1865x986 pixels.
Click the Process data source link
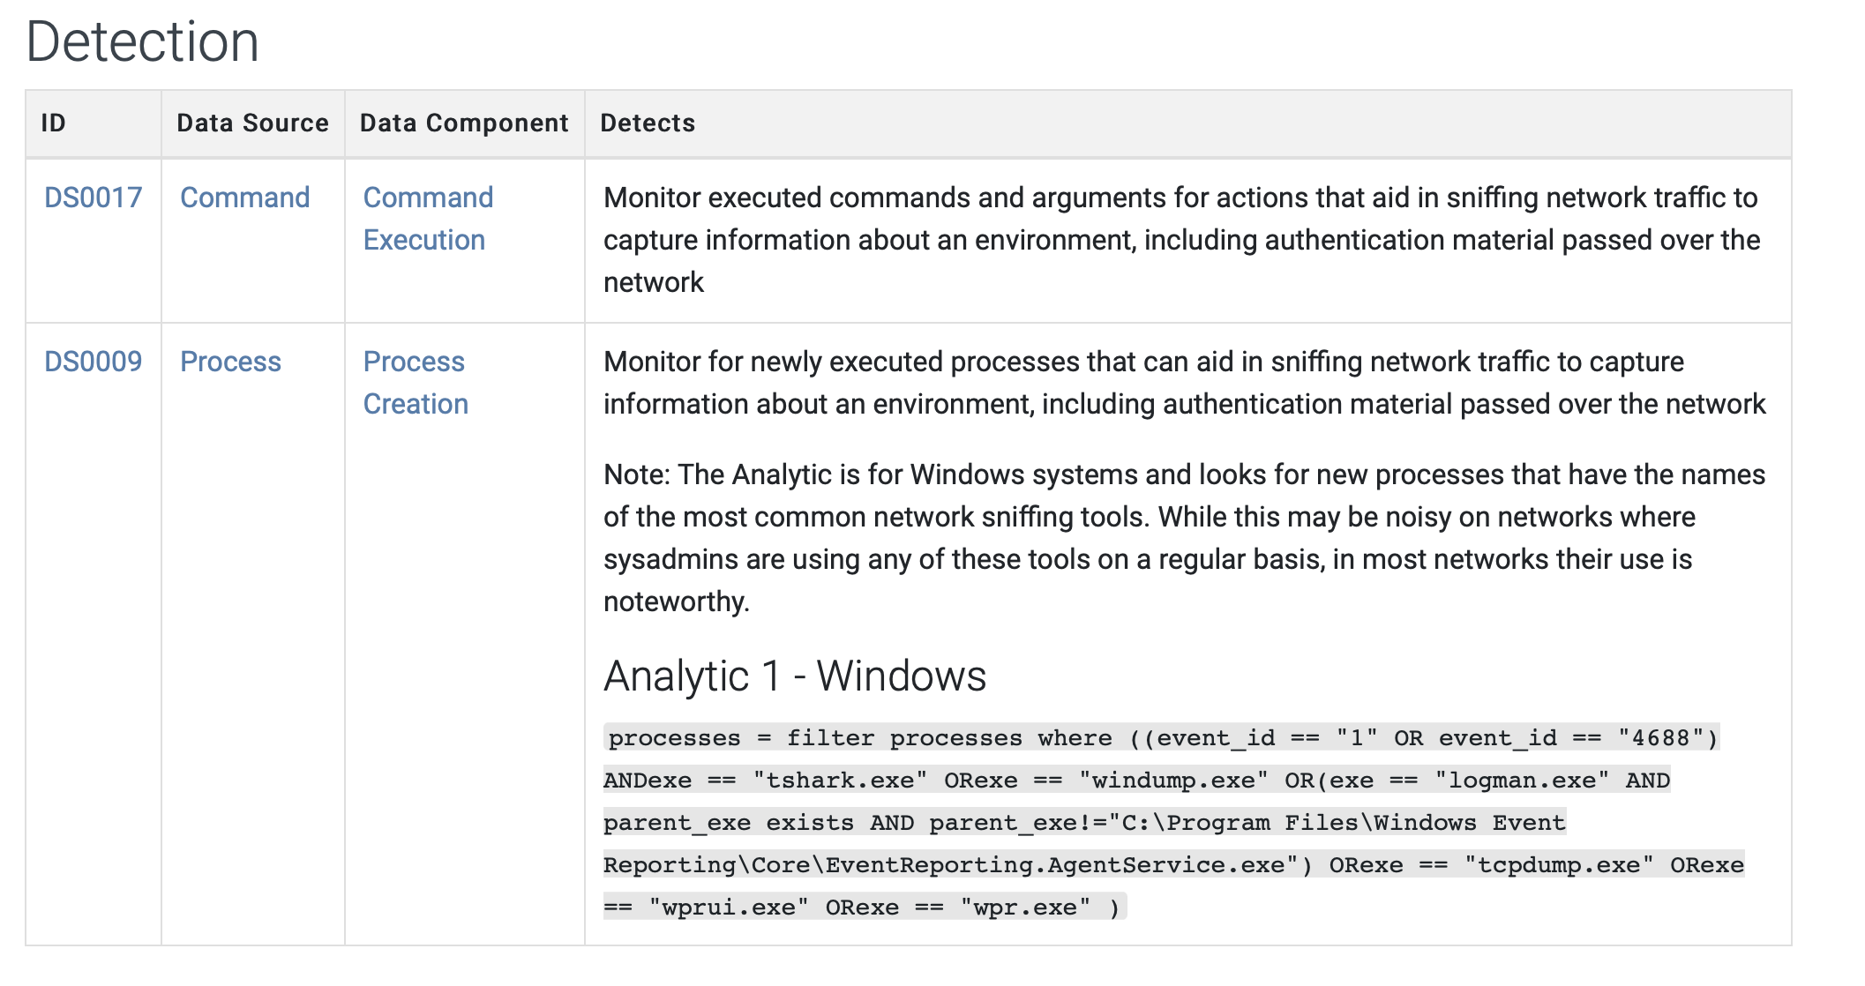pos(230,362)
